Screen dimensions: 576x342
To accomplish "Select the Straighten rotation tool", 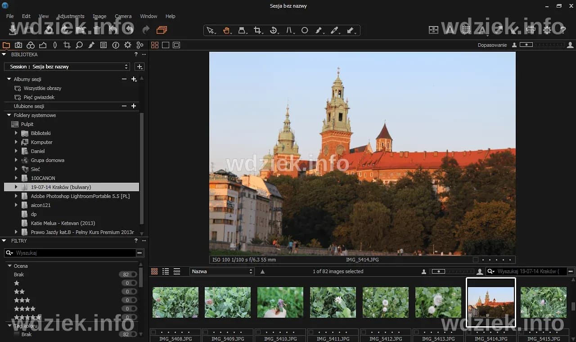I will pos(274,30).
